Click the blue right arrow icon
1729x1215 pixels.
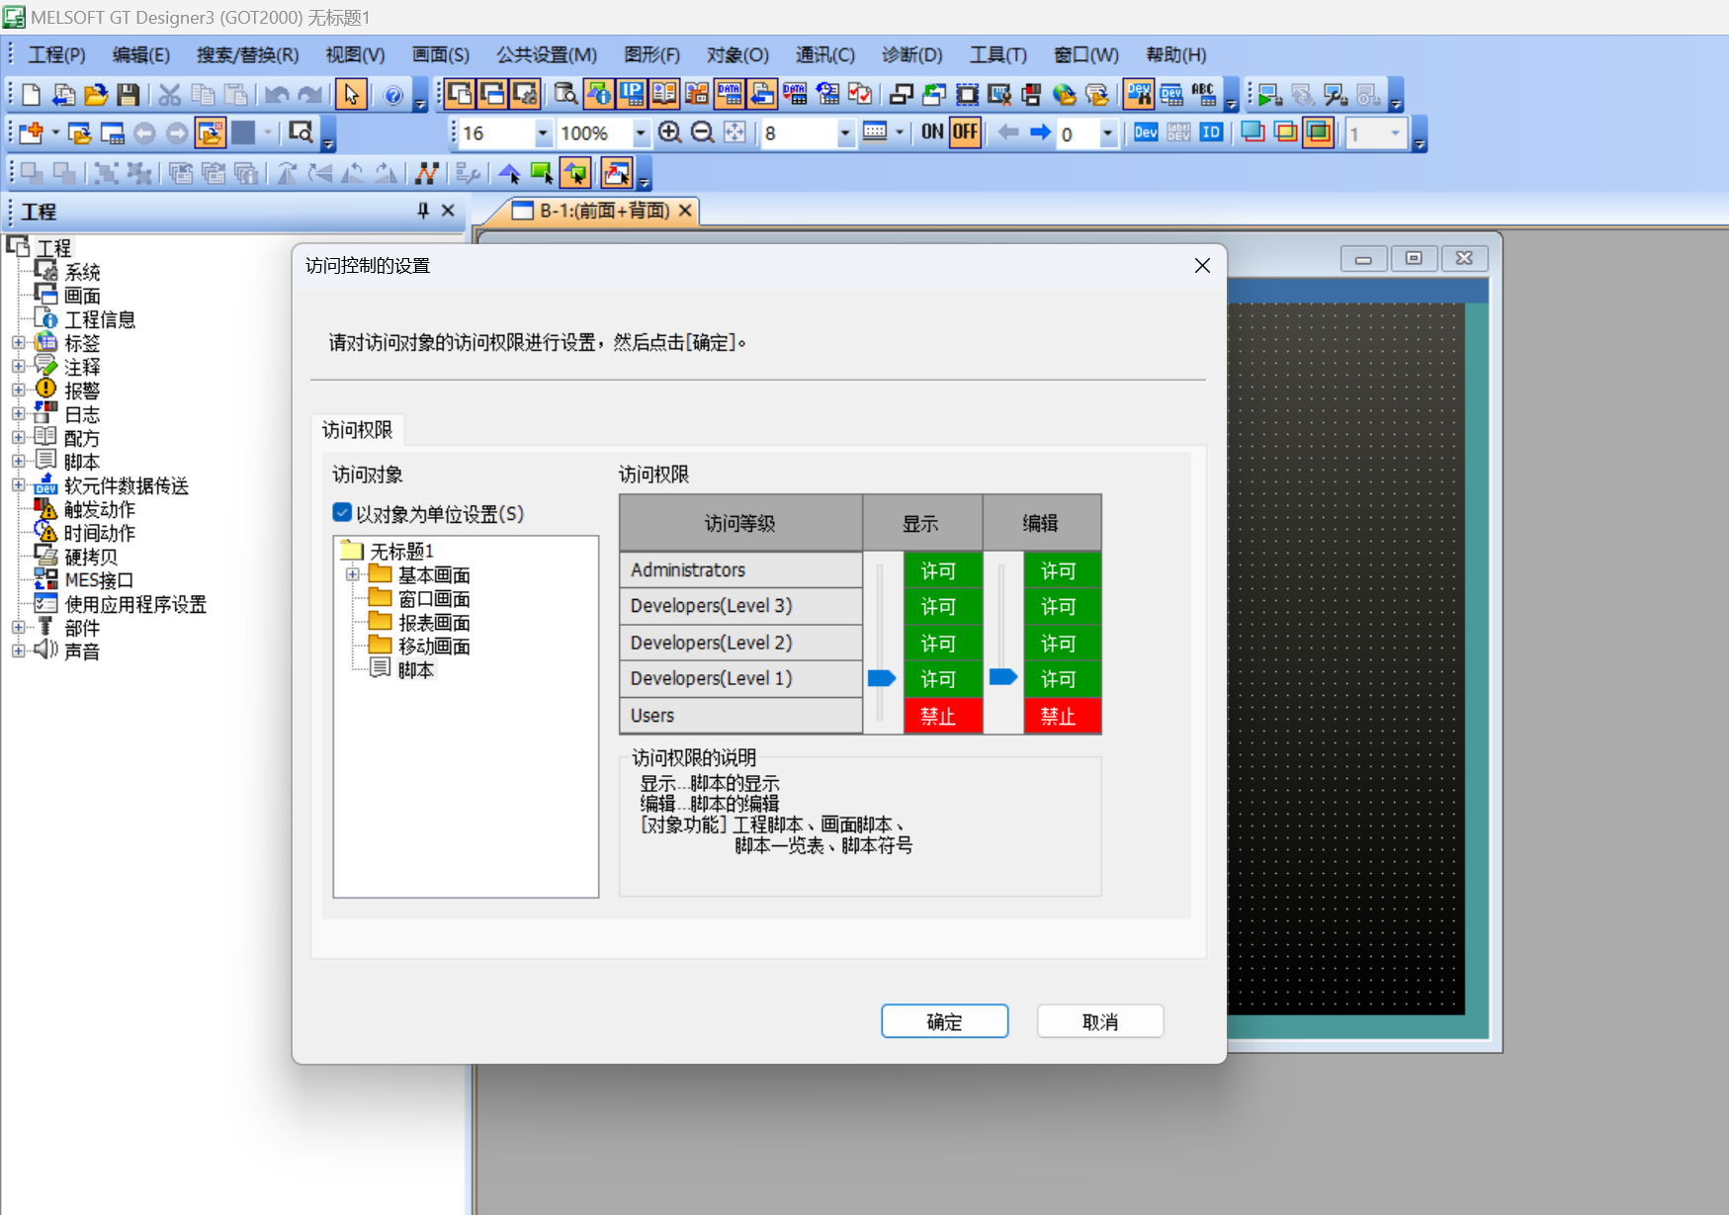click(x=1040, y=132)
